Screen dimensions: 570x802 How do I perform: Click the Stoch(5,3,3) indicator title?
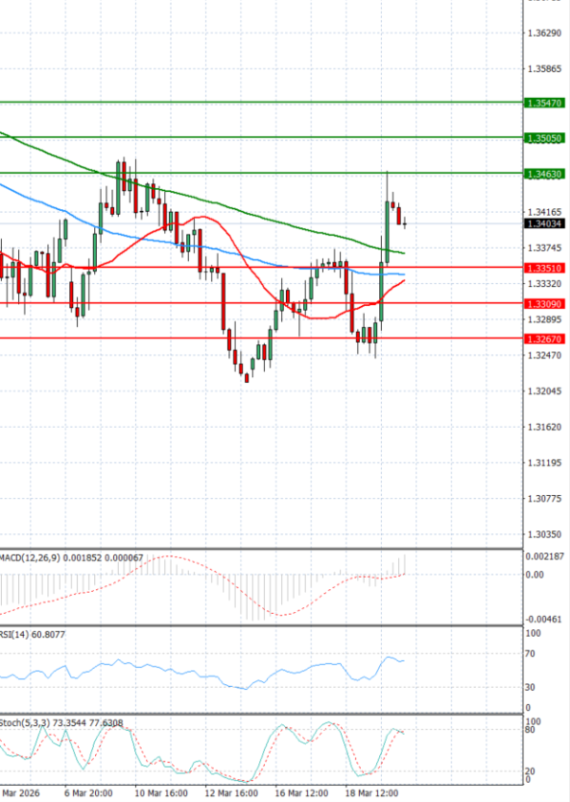[24, 723]
